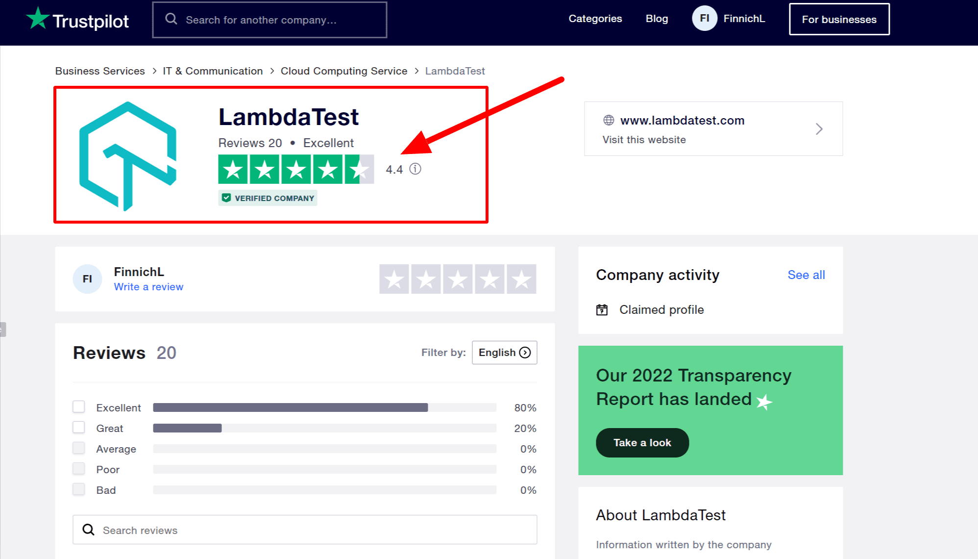
Task: Click the For businesses button
Action: (x=839, y=20)
